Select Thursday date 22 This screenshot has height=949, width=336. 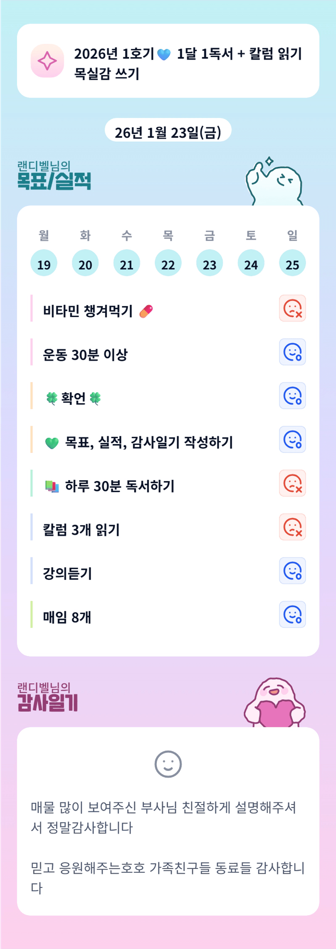(168, 263)
